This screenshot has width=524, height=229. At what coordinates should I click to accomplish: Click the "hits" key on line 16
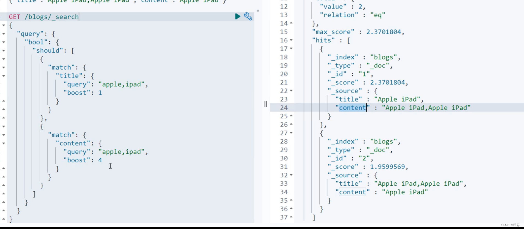pos(323,40)
